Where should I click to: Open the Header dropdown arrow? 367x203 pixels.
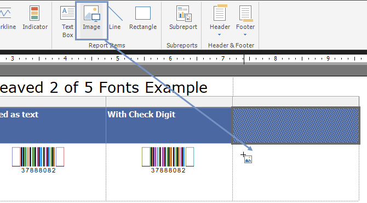(219, 35)
